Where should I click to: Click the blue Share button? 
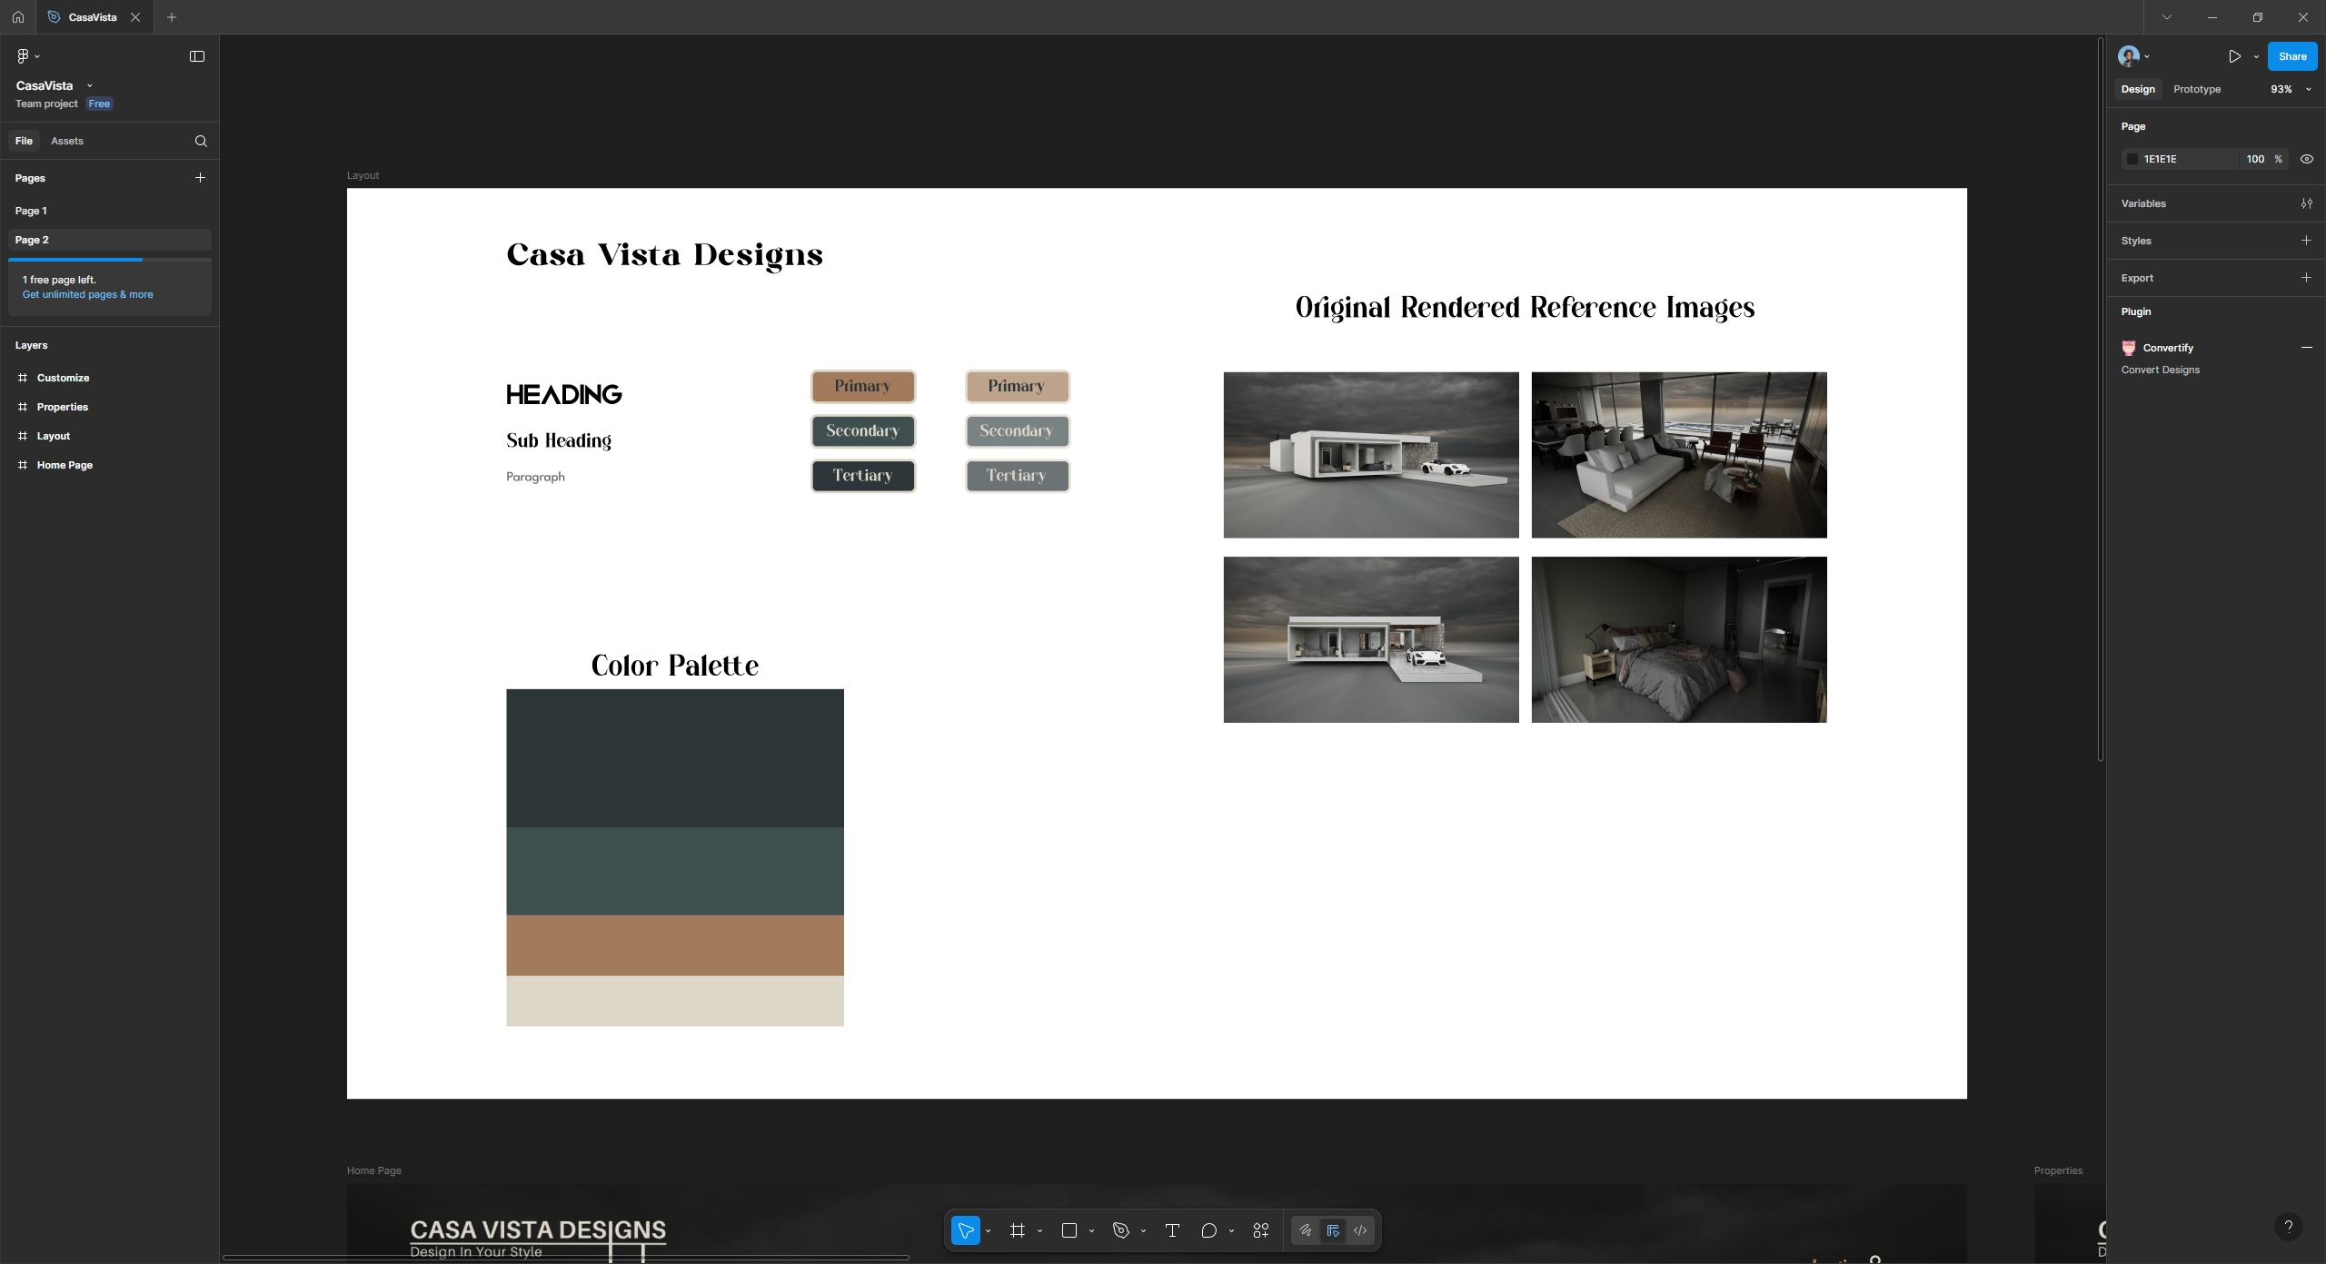pyautogui.click(x=2291, y=56)
